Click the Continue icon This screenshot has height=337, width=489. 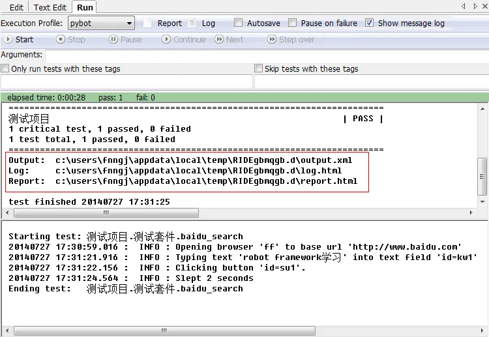pos(166,39)
